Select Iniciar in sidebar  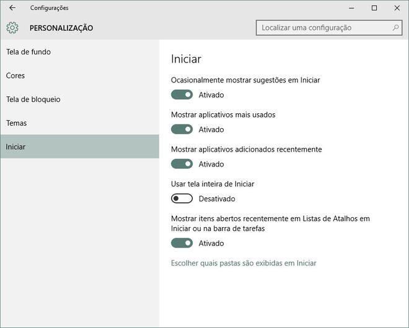tap(79, 147)
